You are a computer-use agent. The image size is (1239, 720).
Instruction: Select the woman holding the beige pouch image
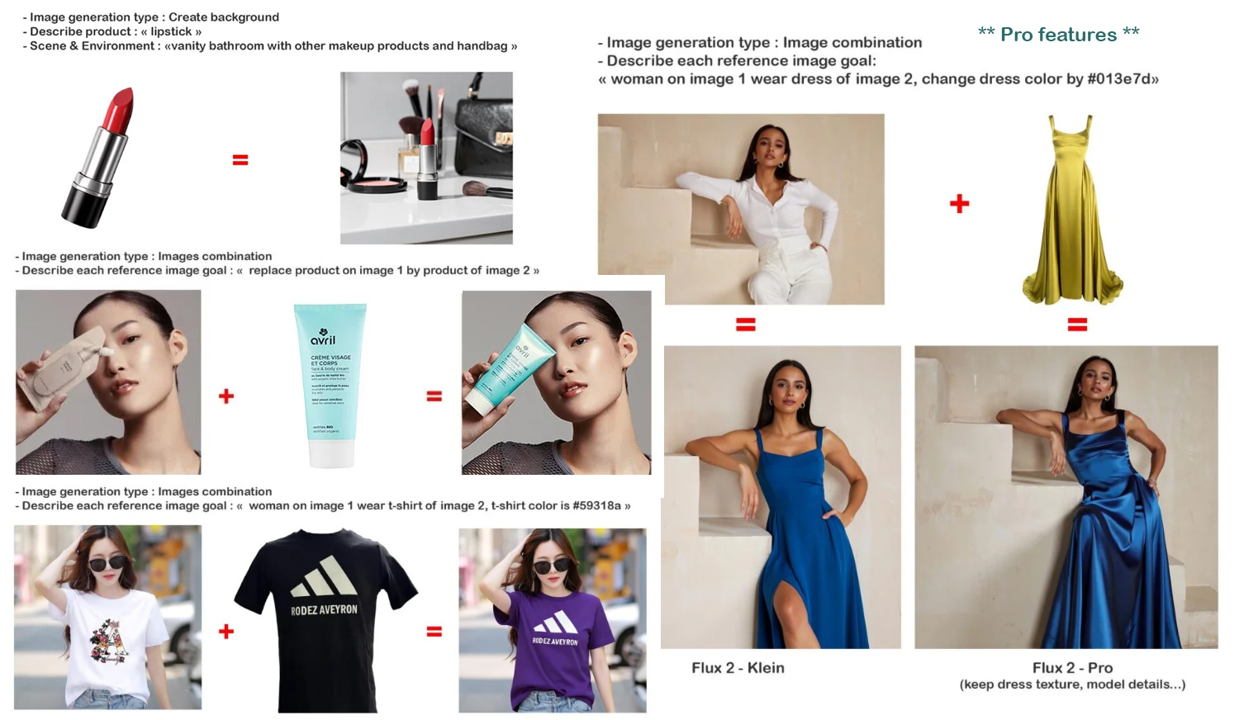[x=108, y=382]
